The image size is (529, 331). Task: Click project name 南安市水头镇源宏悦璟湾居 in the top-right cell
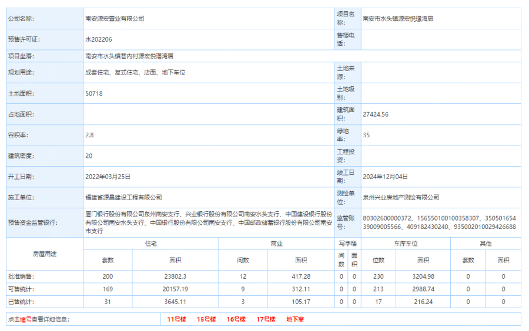point(398,19)
